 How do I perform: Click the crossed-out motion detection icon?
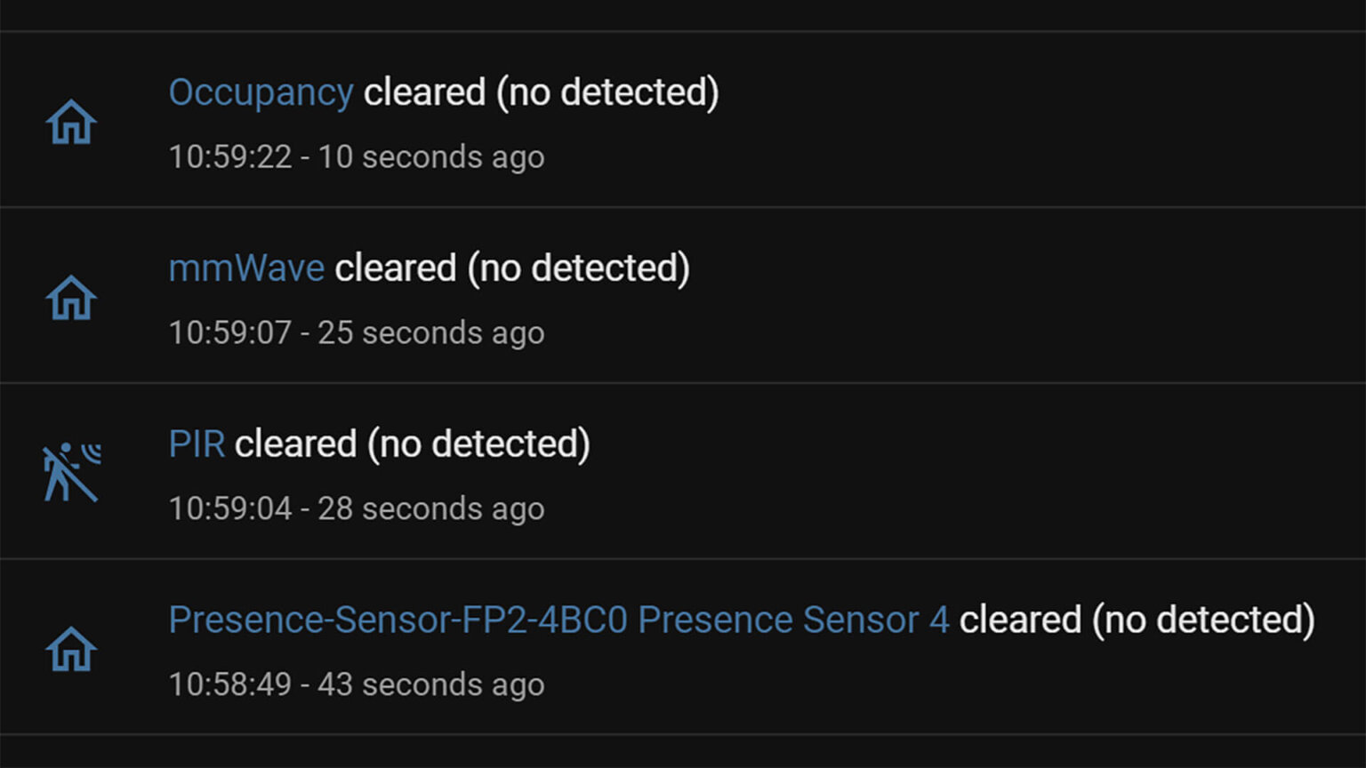(x=71, y=471)
